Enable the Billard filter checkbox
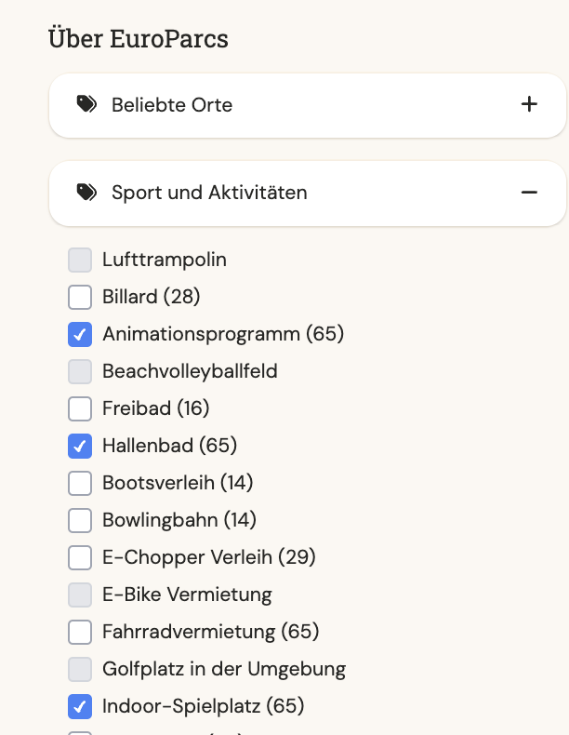The height and width of the screenshot is (735, 569). [80, 297]
